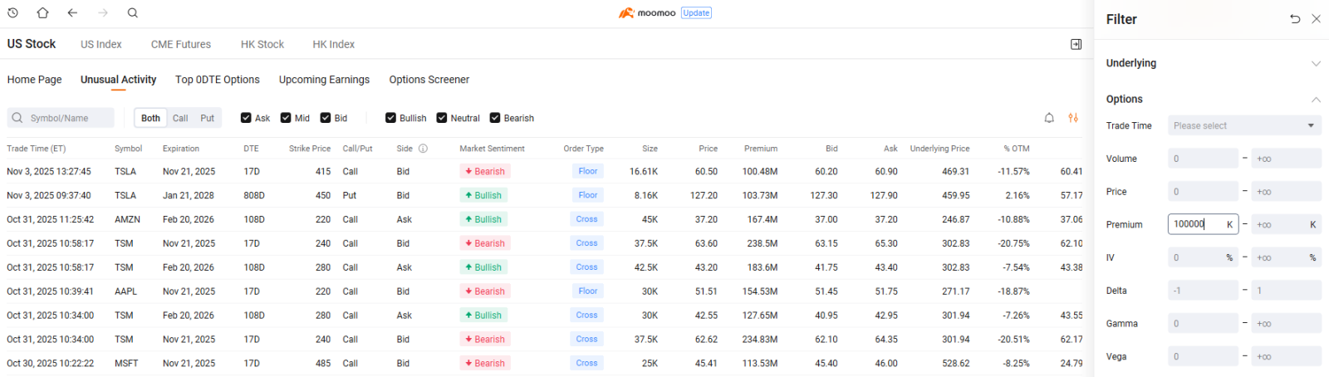
Task: Sort by Premium column header
Action: pyautogui.click(x=761, y=149)
